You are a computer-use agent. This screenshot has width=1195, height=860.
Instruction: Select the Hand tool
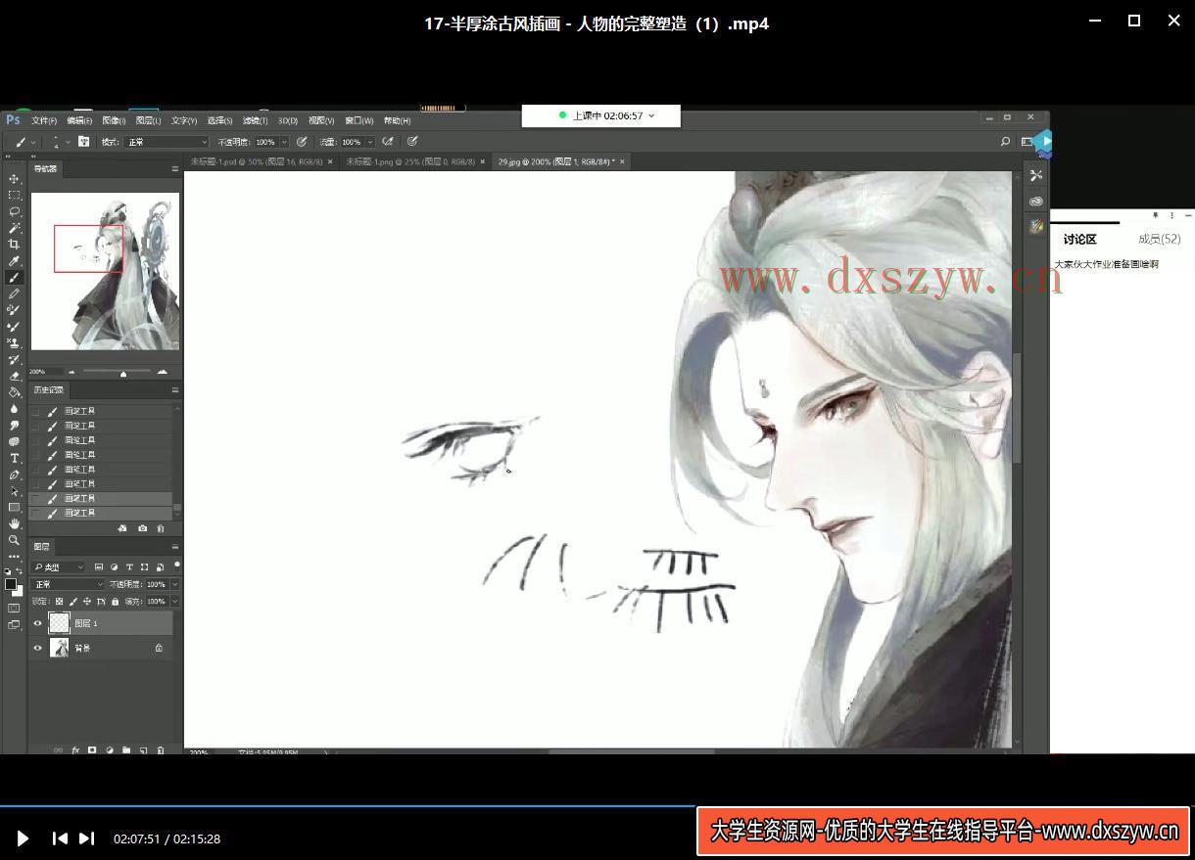point(14,523)
